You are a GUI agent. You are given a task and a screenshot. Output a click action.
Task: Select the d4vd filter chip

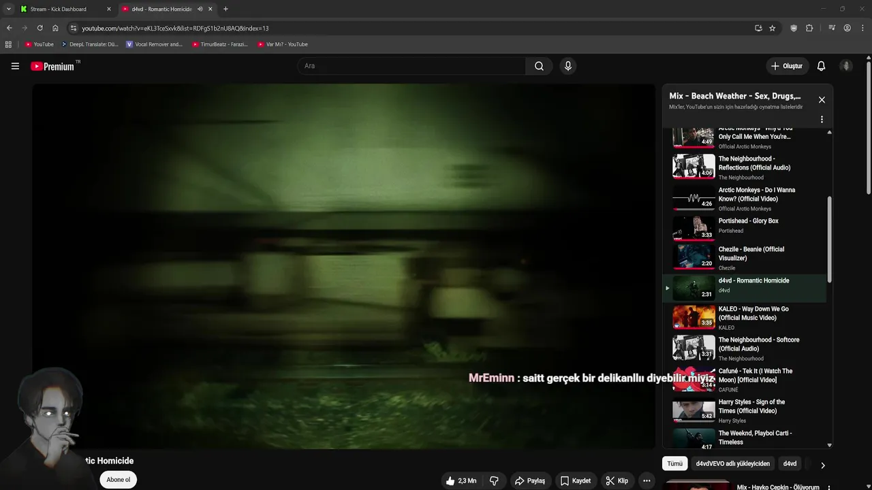point(790,463)
